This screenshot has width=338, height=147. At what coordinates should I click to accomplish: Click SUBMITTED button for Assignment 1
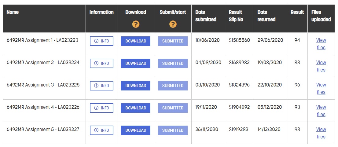173,41
